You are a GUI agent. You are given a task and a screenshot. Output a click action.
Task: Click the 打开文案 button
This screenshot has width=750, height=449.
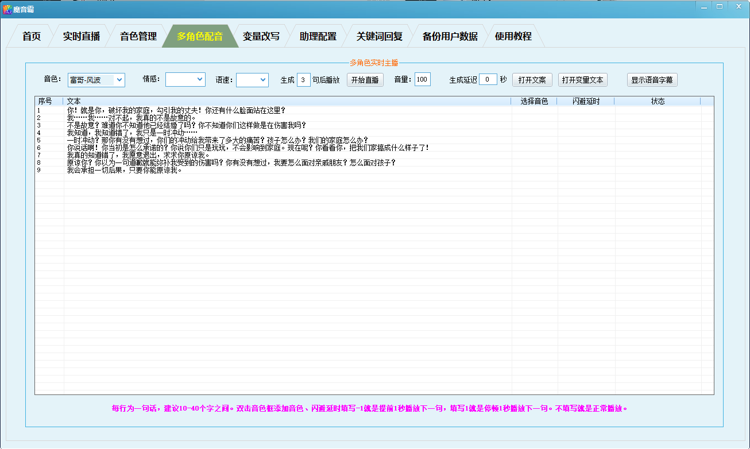coord(532,79)
